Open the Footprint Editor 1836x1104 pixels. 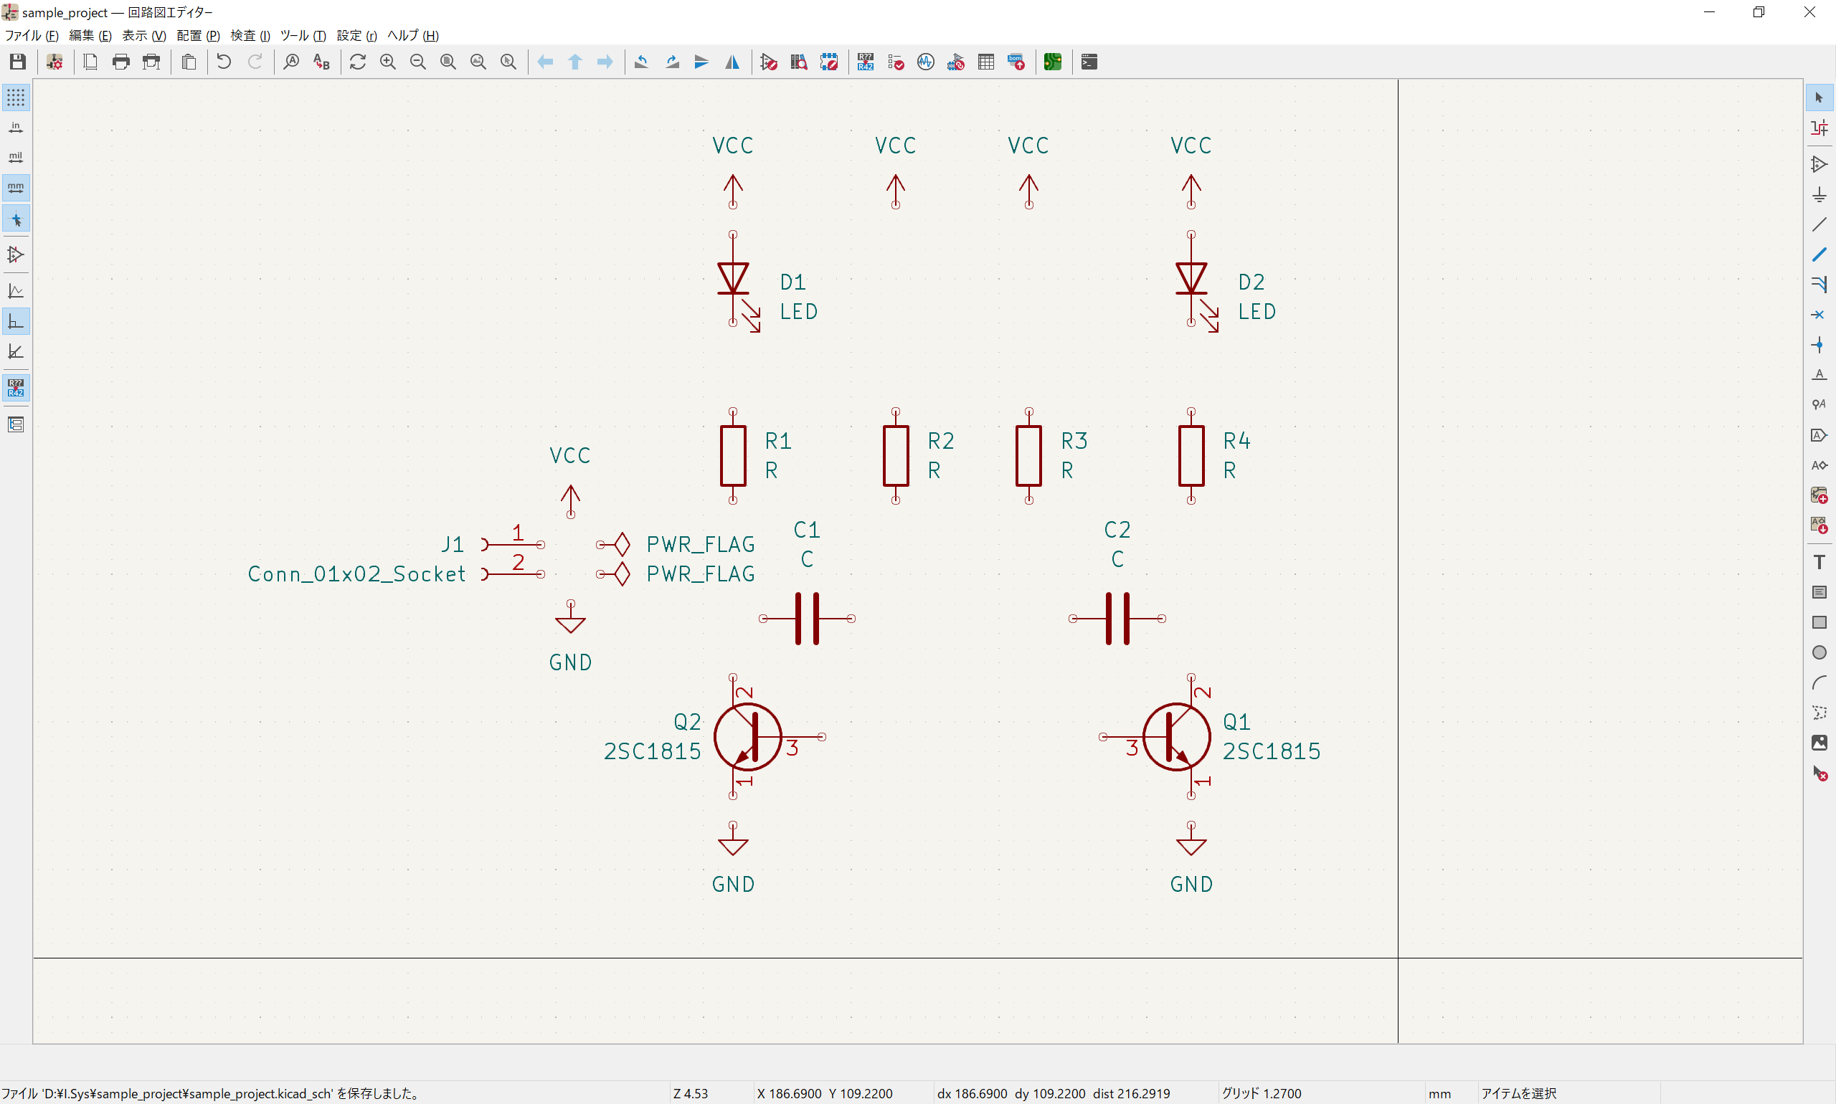coord(829,62)
